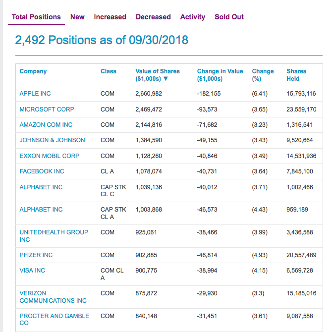Click the AMAZON COM INC link

(x=46, y=125)
